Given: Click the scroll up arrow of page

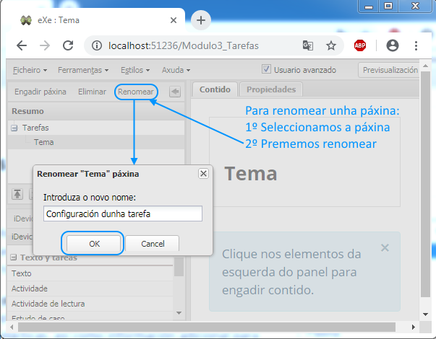Looking at the screenshot, I should pyautogui.click(x=425, y=66).
